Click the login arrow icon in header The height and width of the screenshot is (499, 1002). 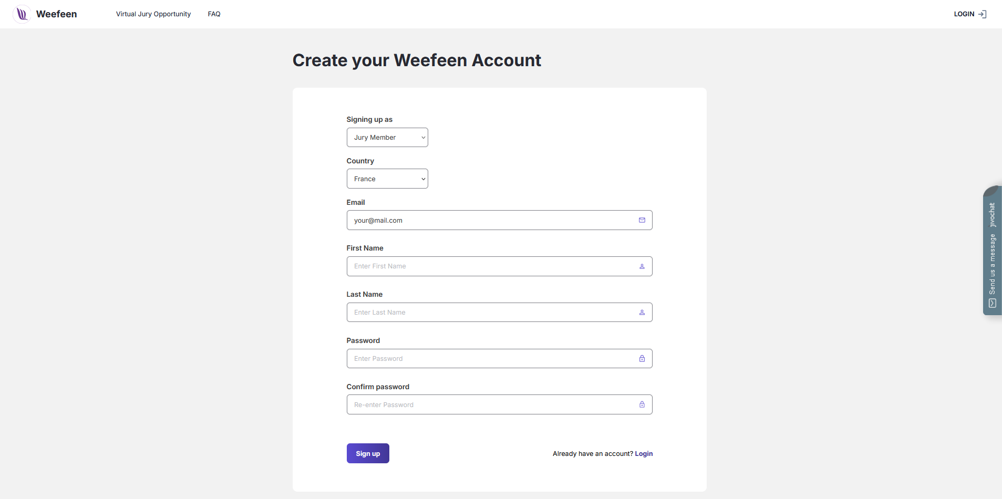tap(982, 14)
